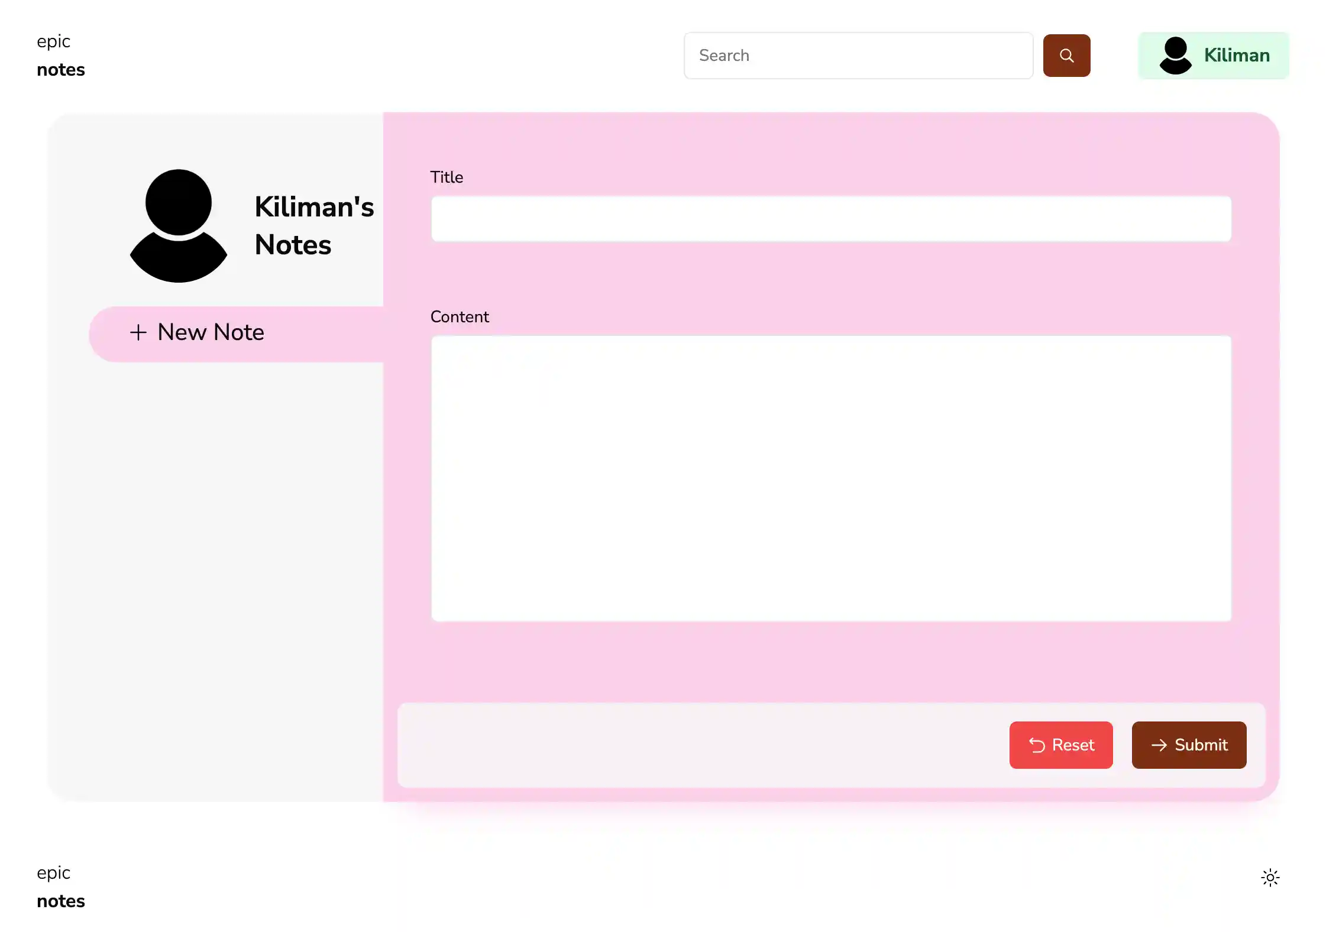Image resolution: width=1326 pixels, height=932 pixels.
Task: Click the small user avatar beside Kiliman
Action: pyautogui.click(x=1175, y=56)
